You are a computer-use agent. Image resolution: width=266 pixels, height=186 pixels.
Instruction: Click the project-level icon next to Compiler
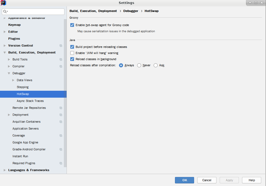tap(61, 67)
